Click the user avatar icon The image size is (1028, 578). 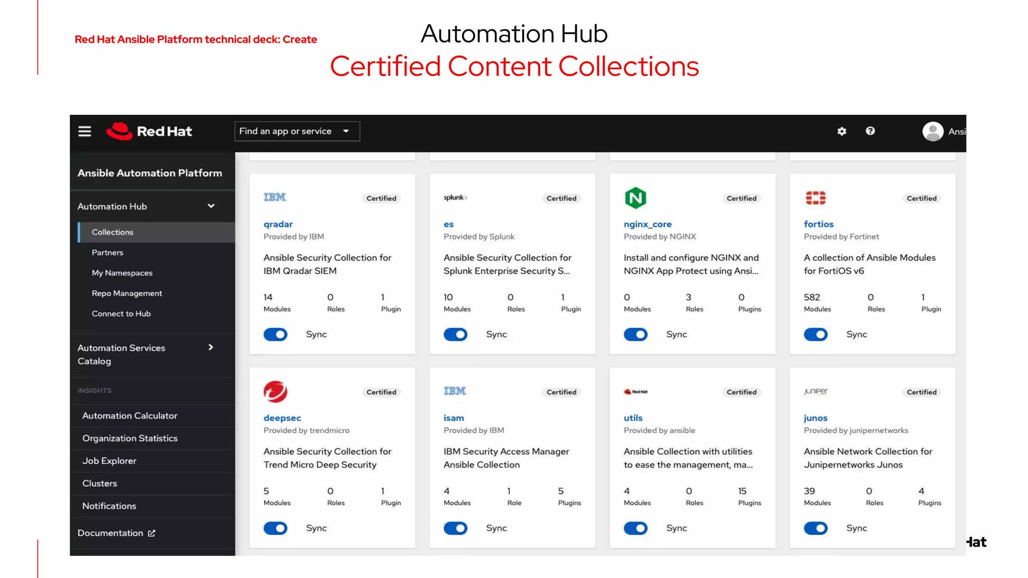tap(933, 131)
